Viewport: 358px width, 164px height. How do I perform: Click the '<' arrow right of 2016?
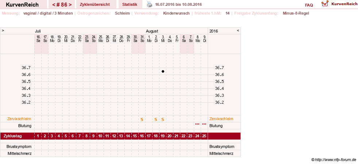pos(238,30)
